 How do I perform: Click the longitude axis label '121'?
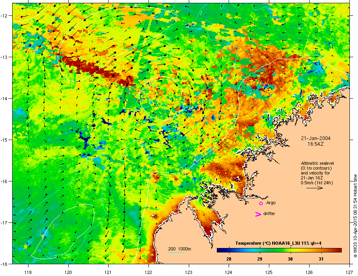[x=108, y=272]
